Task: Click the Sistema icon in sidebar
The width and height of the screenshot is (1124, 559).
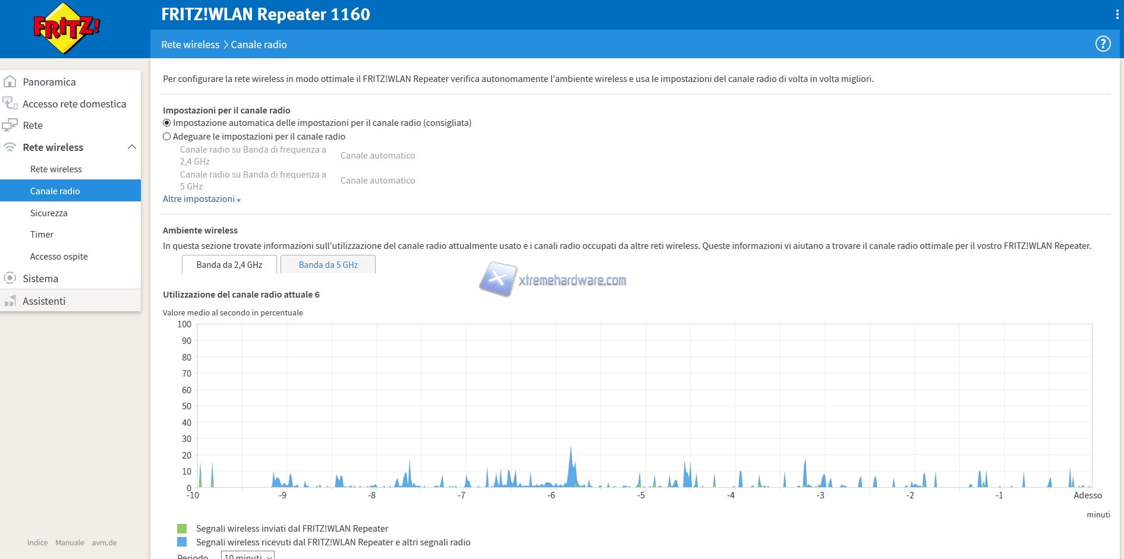Action: tap(10, 278)
